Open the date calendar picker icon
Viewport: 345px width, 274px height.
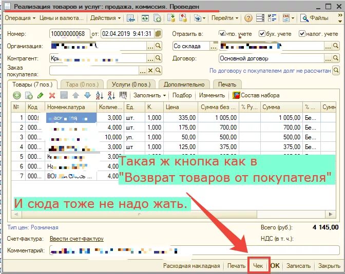point(158,34)
